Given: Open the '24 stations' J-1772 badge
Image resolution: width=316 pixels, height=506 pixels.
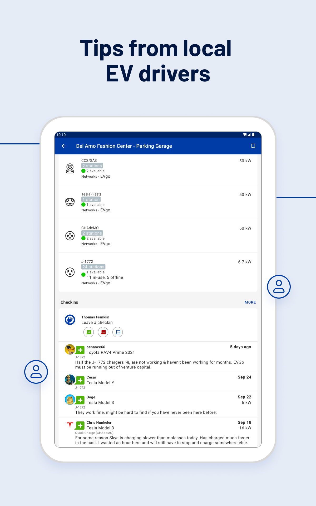Looking at the screenshot, I should (x=93, y=267).
